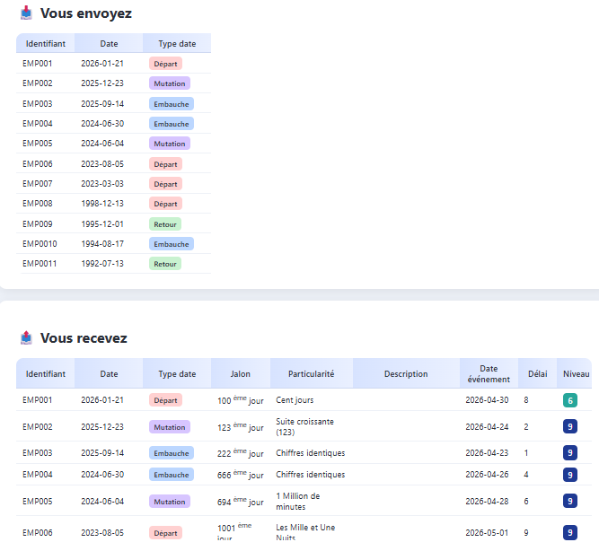Click the Niveau column header
The image size is (599, 551).
576,374
